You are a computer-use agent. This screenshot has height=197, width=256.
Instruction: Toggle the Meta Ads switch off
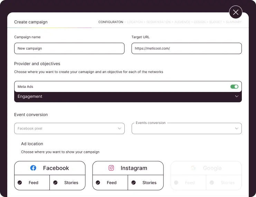click(234, 87)
